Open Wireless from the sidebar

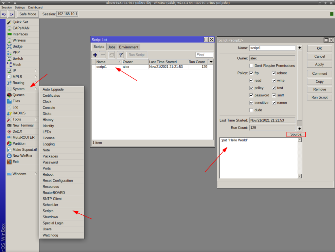coord(19,40)
